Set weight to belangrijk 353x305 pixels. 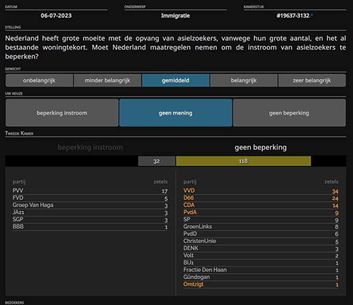[244, 80]
